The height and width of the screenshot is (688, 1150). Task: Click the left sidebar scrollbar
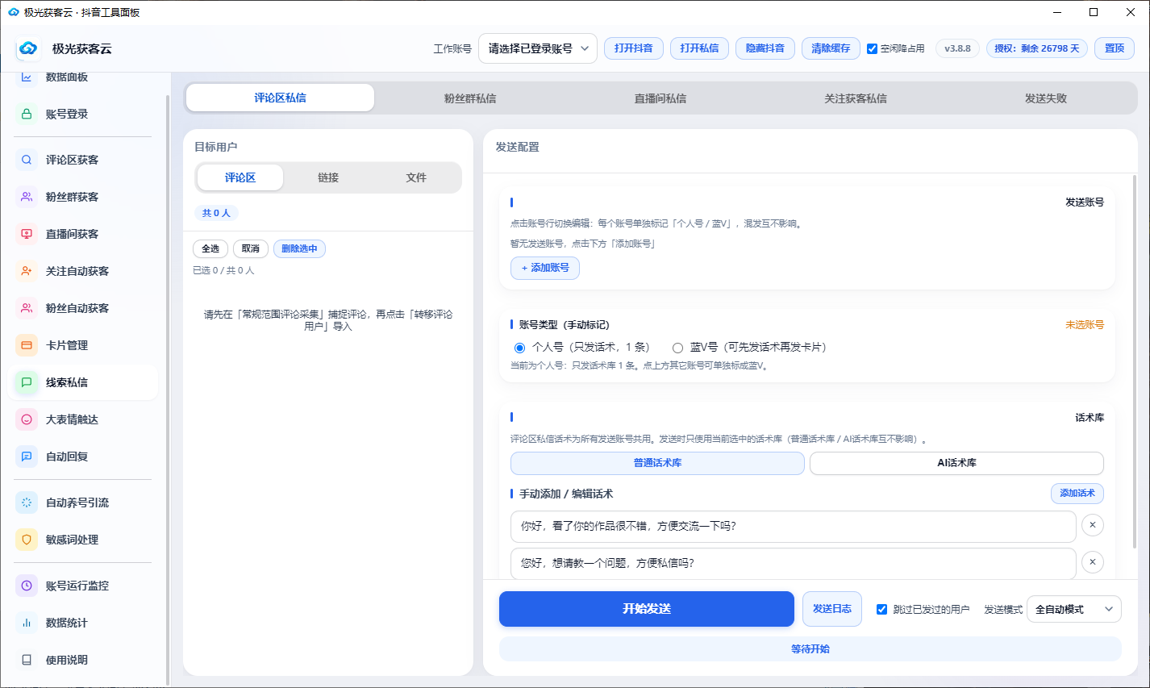click(168, 391)
